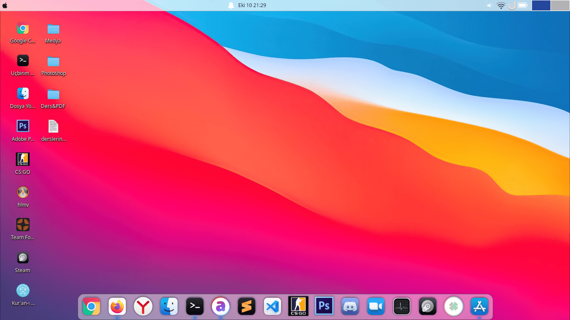Open the App Store from the dock
The image size is (570, 320).
(x=479, y=306)
